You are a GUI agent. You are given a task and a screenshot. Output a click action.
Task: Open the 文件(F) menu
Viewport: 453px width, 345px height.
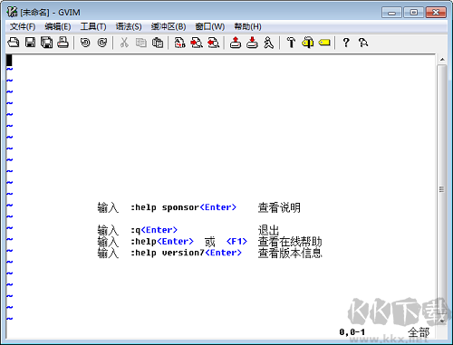coord(23,26)
